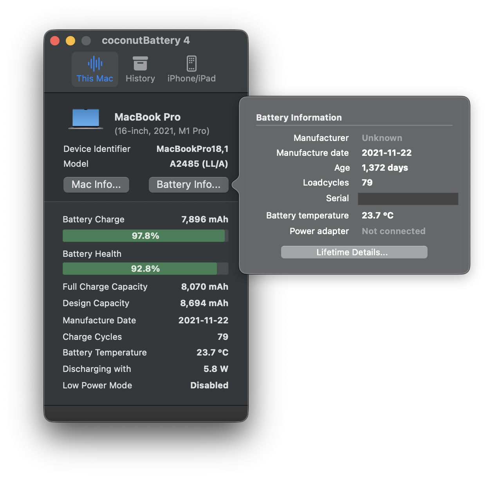Click the Loadcycles value 79 in popover

pyautogui.click(x=367, y=182)
